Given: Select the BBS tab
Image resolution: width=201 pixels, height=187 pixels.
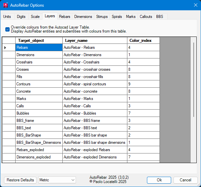Looking at the screenshot, I should 160,17.
